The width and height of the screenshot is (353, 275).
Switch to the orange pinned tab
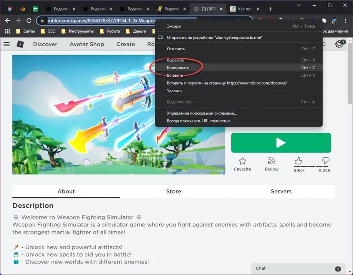click(23, 9)
